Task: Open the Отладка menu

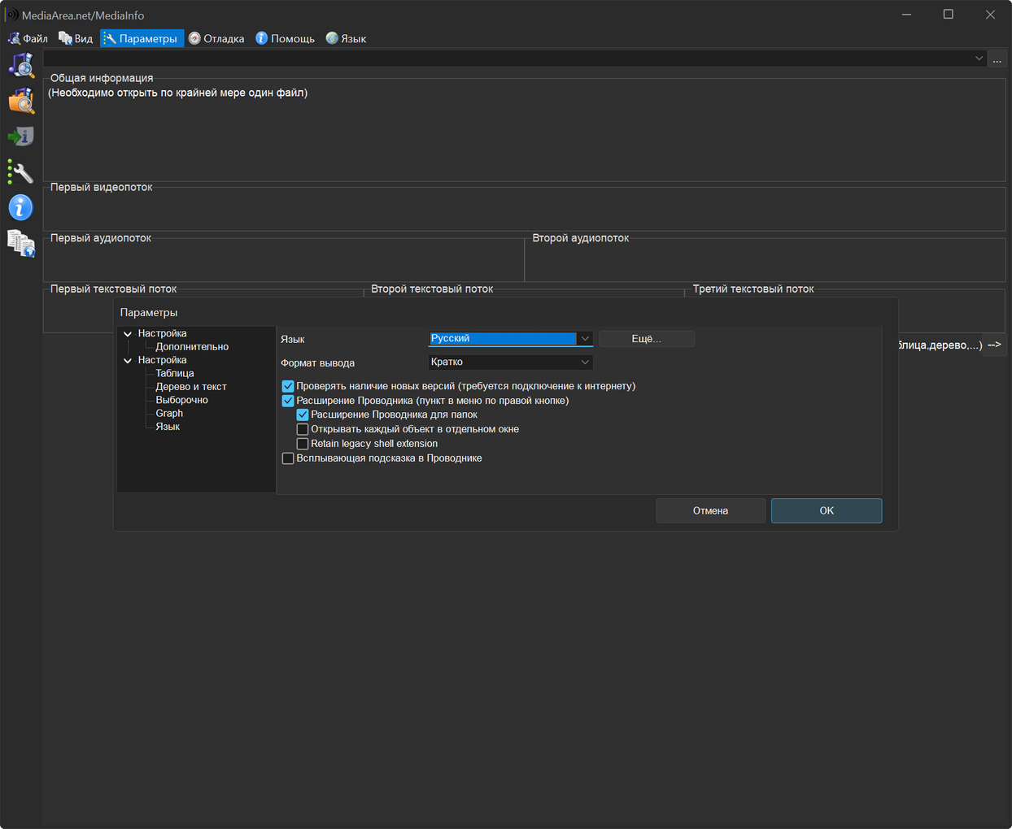Action: pos(216,38)
